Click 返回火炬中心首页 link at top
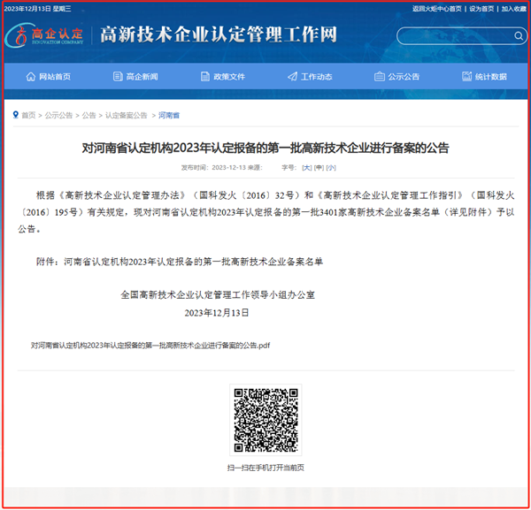Viewport: 531px width, 510px height. (x=437, y=9)
